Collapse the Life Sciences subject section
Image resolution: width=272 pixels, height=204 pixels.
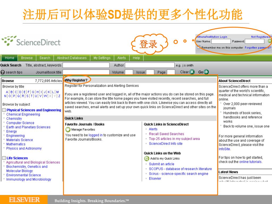(x=4, y=158)
